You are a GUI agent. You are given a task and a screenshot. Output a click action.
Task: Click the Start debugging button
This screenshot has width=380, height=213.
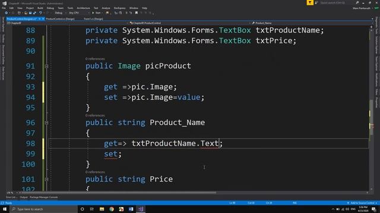click(x=96, y=13)
